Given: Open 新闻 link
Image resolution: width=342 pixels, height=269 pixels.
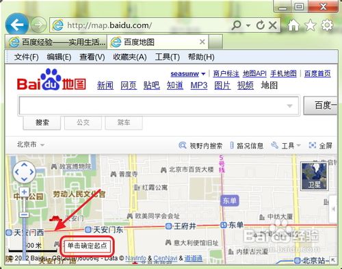Looking at the screenshot, I should point(105,86).
